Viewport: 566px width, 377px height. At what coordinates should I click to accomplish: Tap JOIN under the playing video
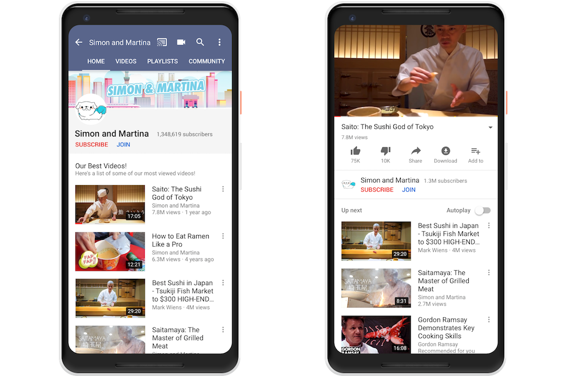tap(409, 190)
